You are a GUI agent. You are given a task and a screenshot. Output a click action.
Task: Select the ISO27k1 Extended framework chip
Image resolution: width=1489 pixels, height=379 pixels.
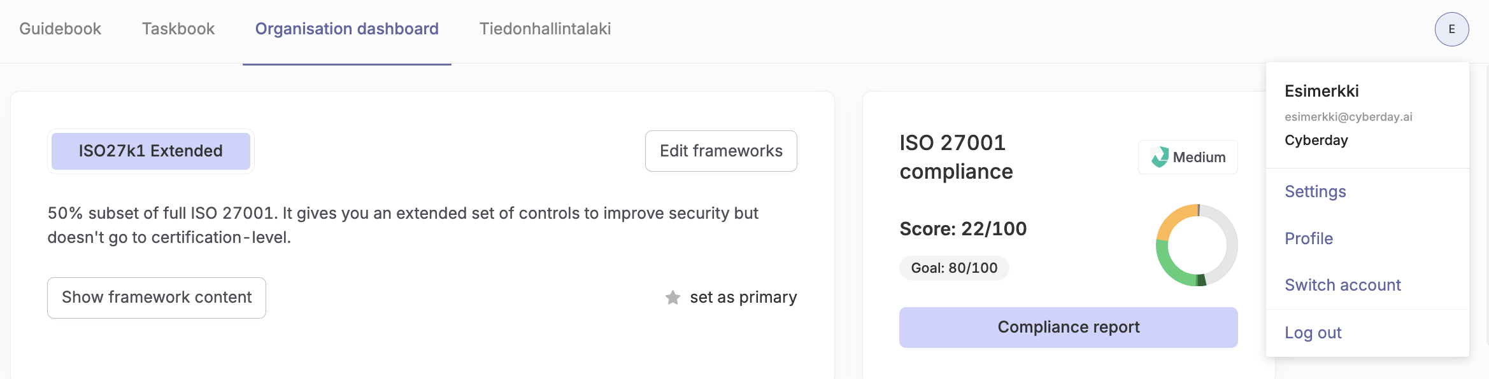click(151, 151)
